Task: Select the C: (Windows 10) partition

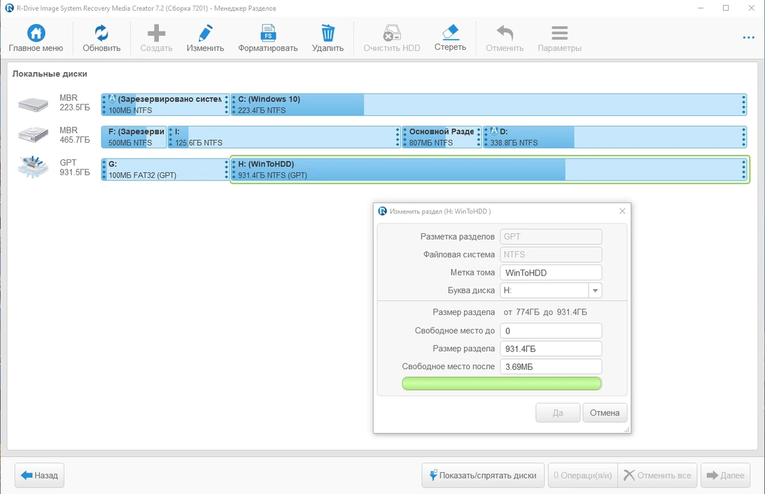Action: click(488, 105)
